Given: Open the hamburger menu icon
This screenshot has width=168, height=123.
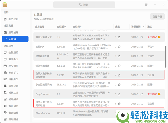Looking at the screenshot, I should [146, 4].
